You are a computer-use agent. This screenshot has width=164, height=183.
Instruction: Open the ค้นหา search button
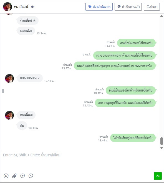click(x=152, y=7)
